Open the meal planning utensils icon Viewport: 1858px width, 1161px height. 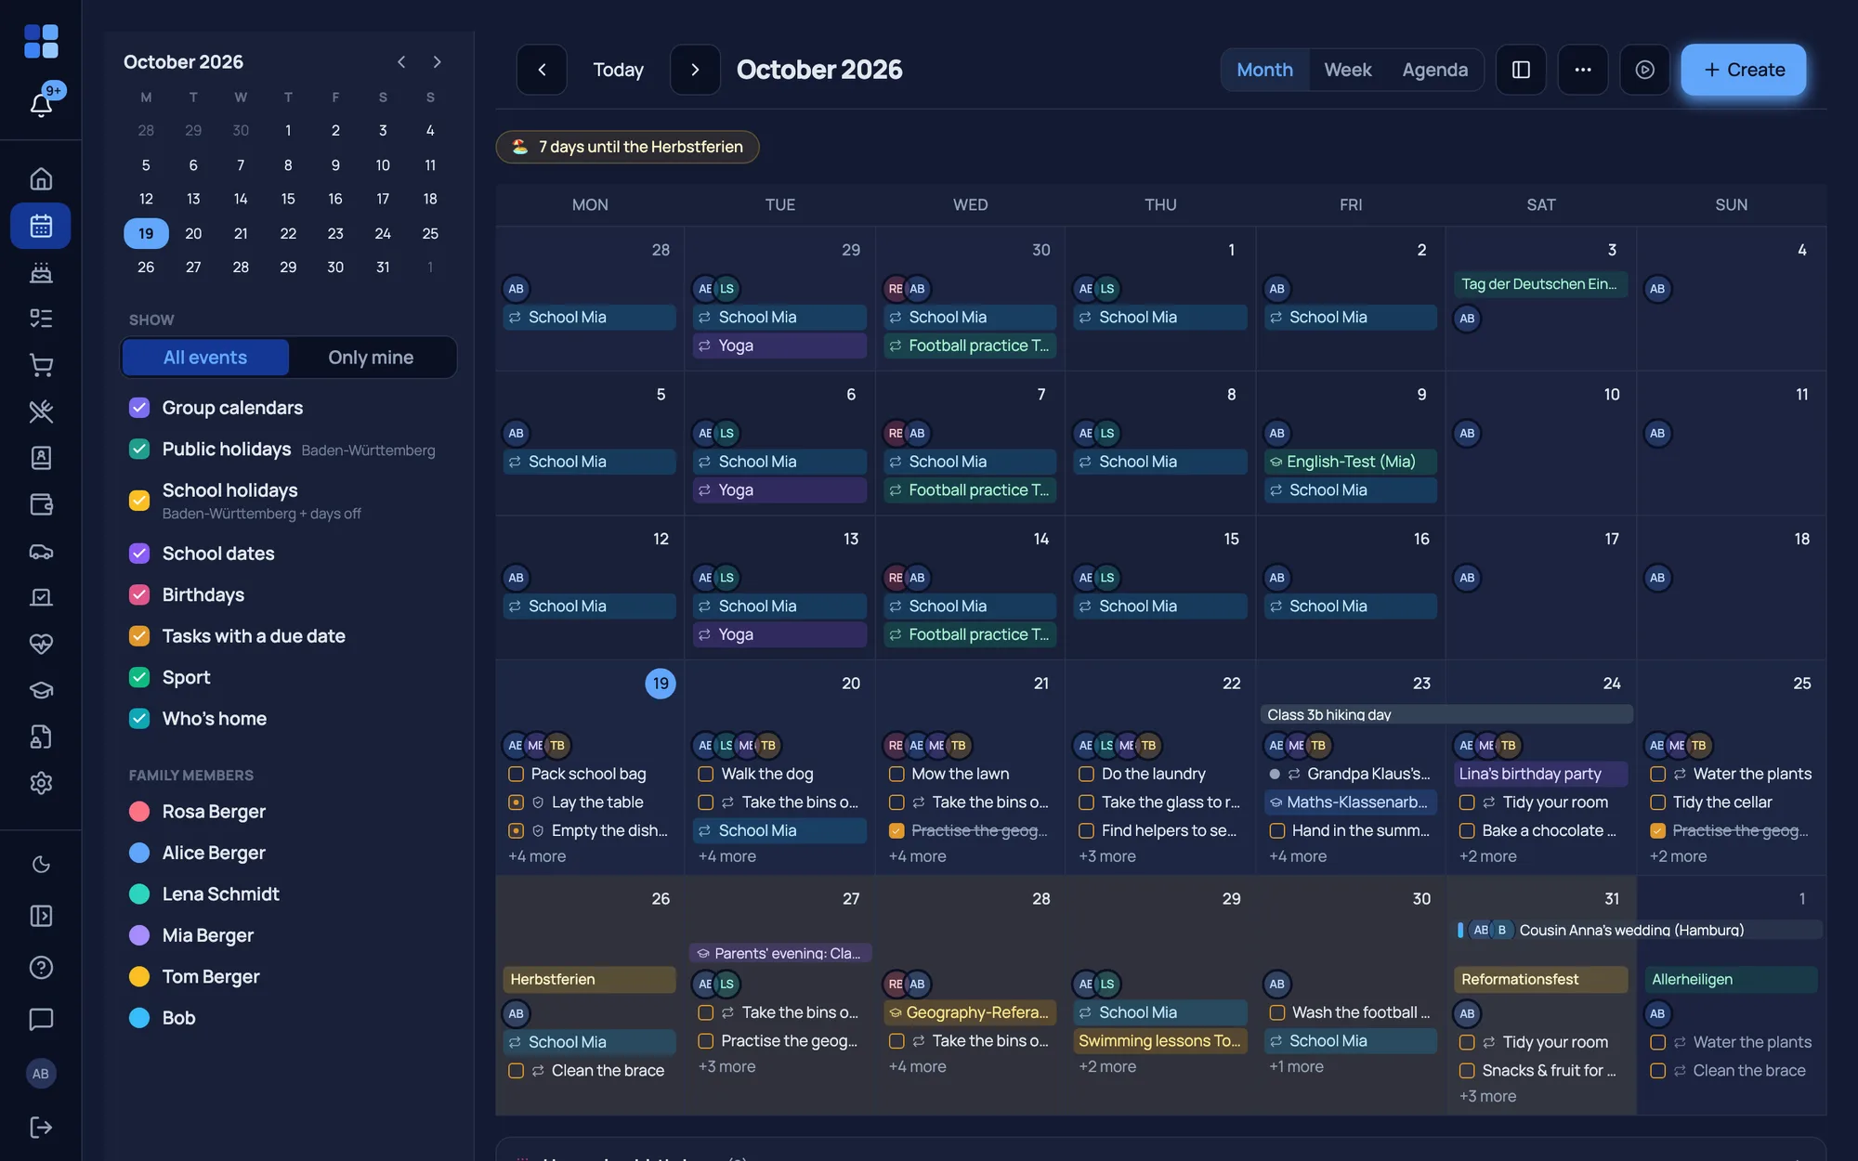tap(41, 411)
